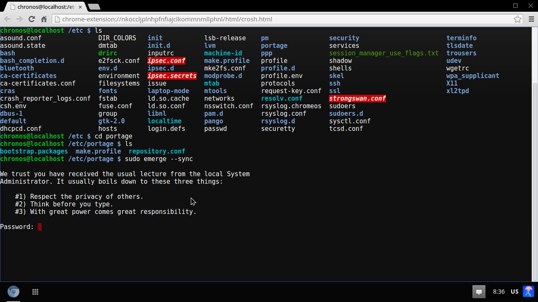Go to the home page icon

(44, 19)
